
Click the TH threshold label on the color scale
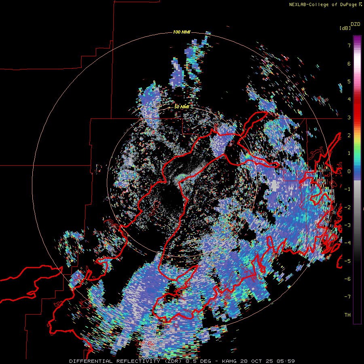(x=347, y=315)
